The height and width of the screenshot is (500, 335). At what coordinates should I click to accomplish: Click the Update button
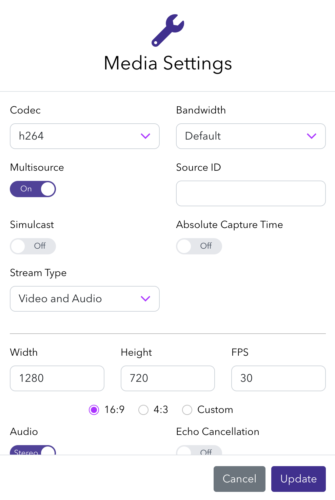coord(298,479)
